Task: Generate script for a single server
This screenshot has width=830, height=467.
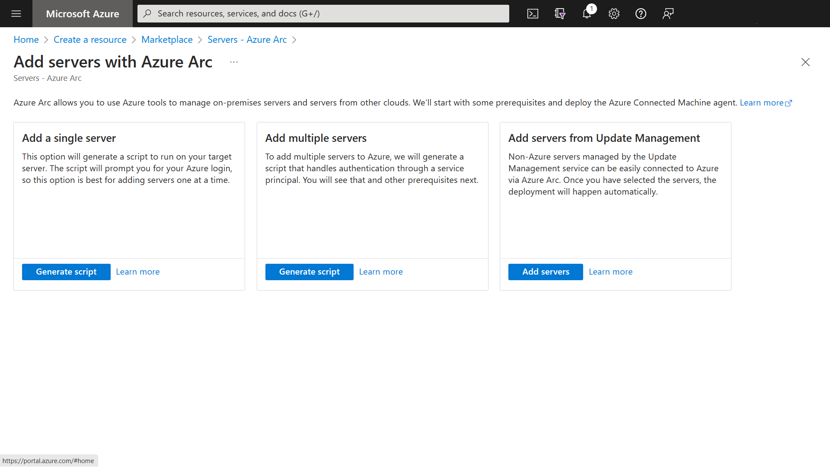Action: tap(66, 272)
